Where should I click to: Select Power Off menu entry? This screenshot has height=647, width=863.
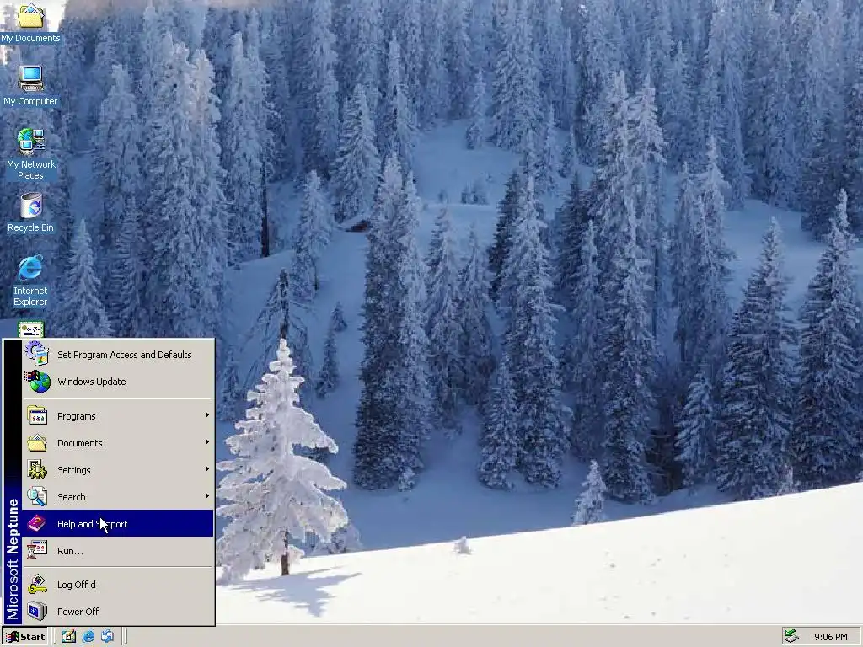tap(117, 612)
